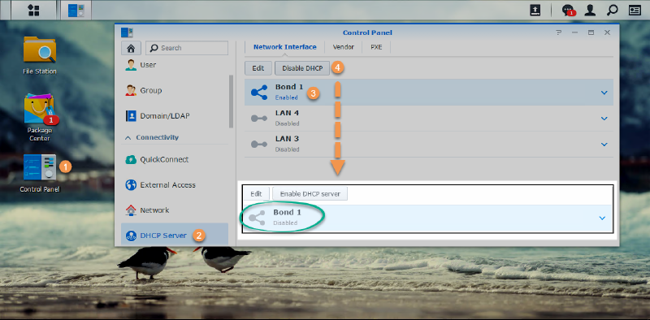
Task: Select the LAN 4 Disabled row
Action: 429,119
